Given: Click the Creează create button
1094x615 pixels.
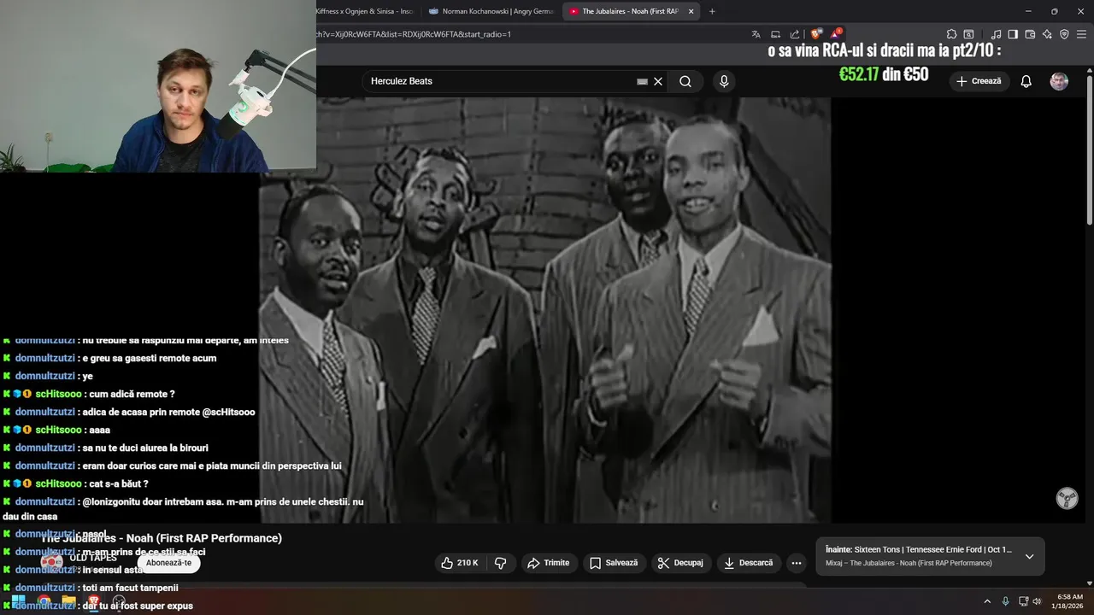Looking at the screenshot, I should pyautogui.click(x=979, y=81).
